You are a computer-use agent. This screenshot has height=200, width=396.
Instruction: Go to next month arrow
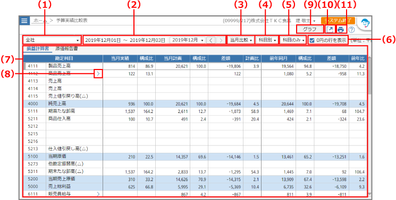tap(221, 40)
